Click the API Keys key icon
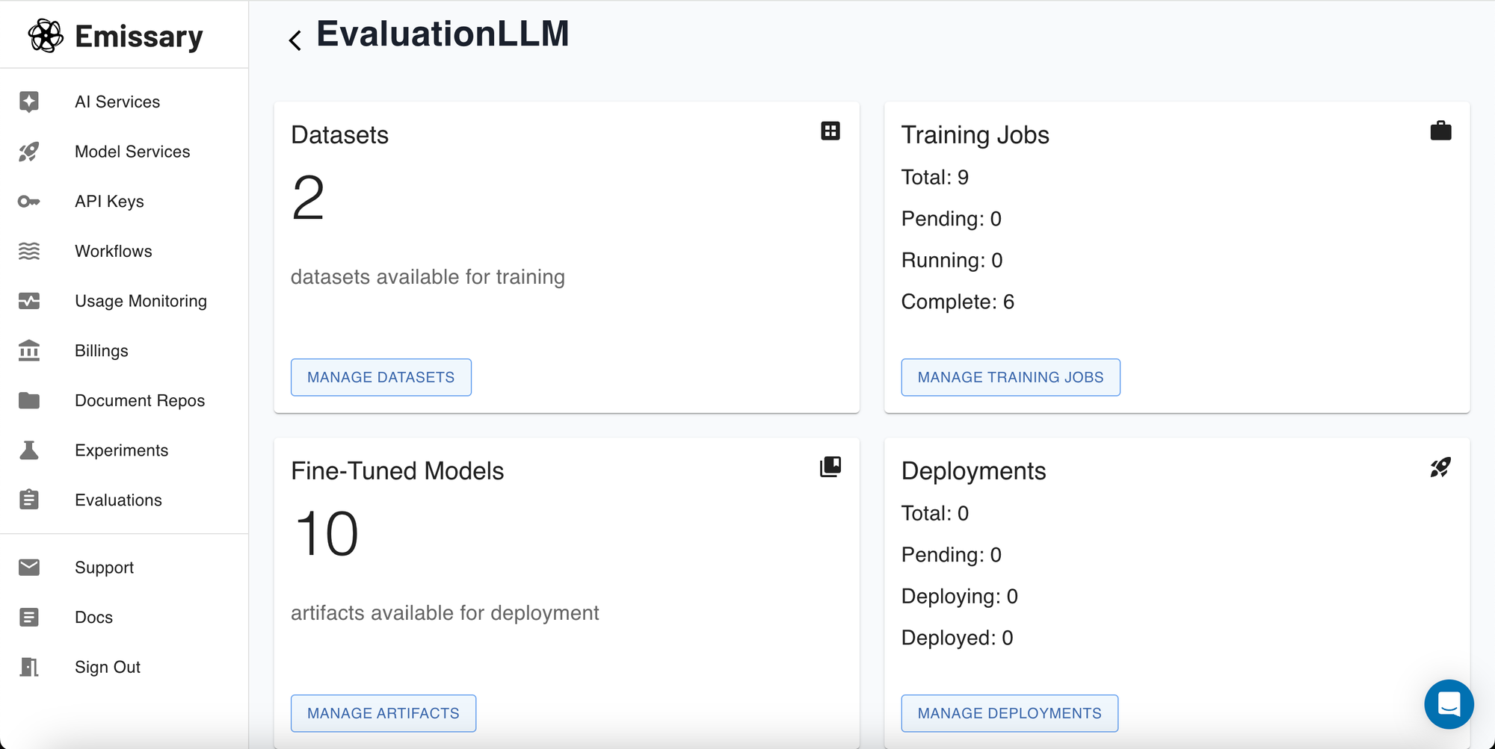The image size is (1495, 749). (x=29, y=202)
